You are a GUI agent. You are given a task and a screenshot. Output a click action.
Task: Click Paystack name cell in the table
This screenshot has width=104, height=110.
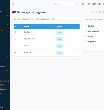pyautogui.click(x=38, y=53)
